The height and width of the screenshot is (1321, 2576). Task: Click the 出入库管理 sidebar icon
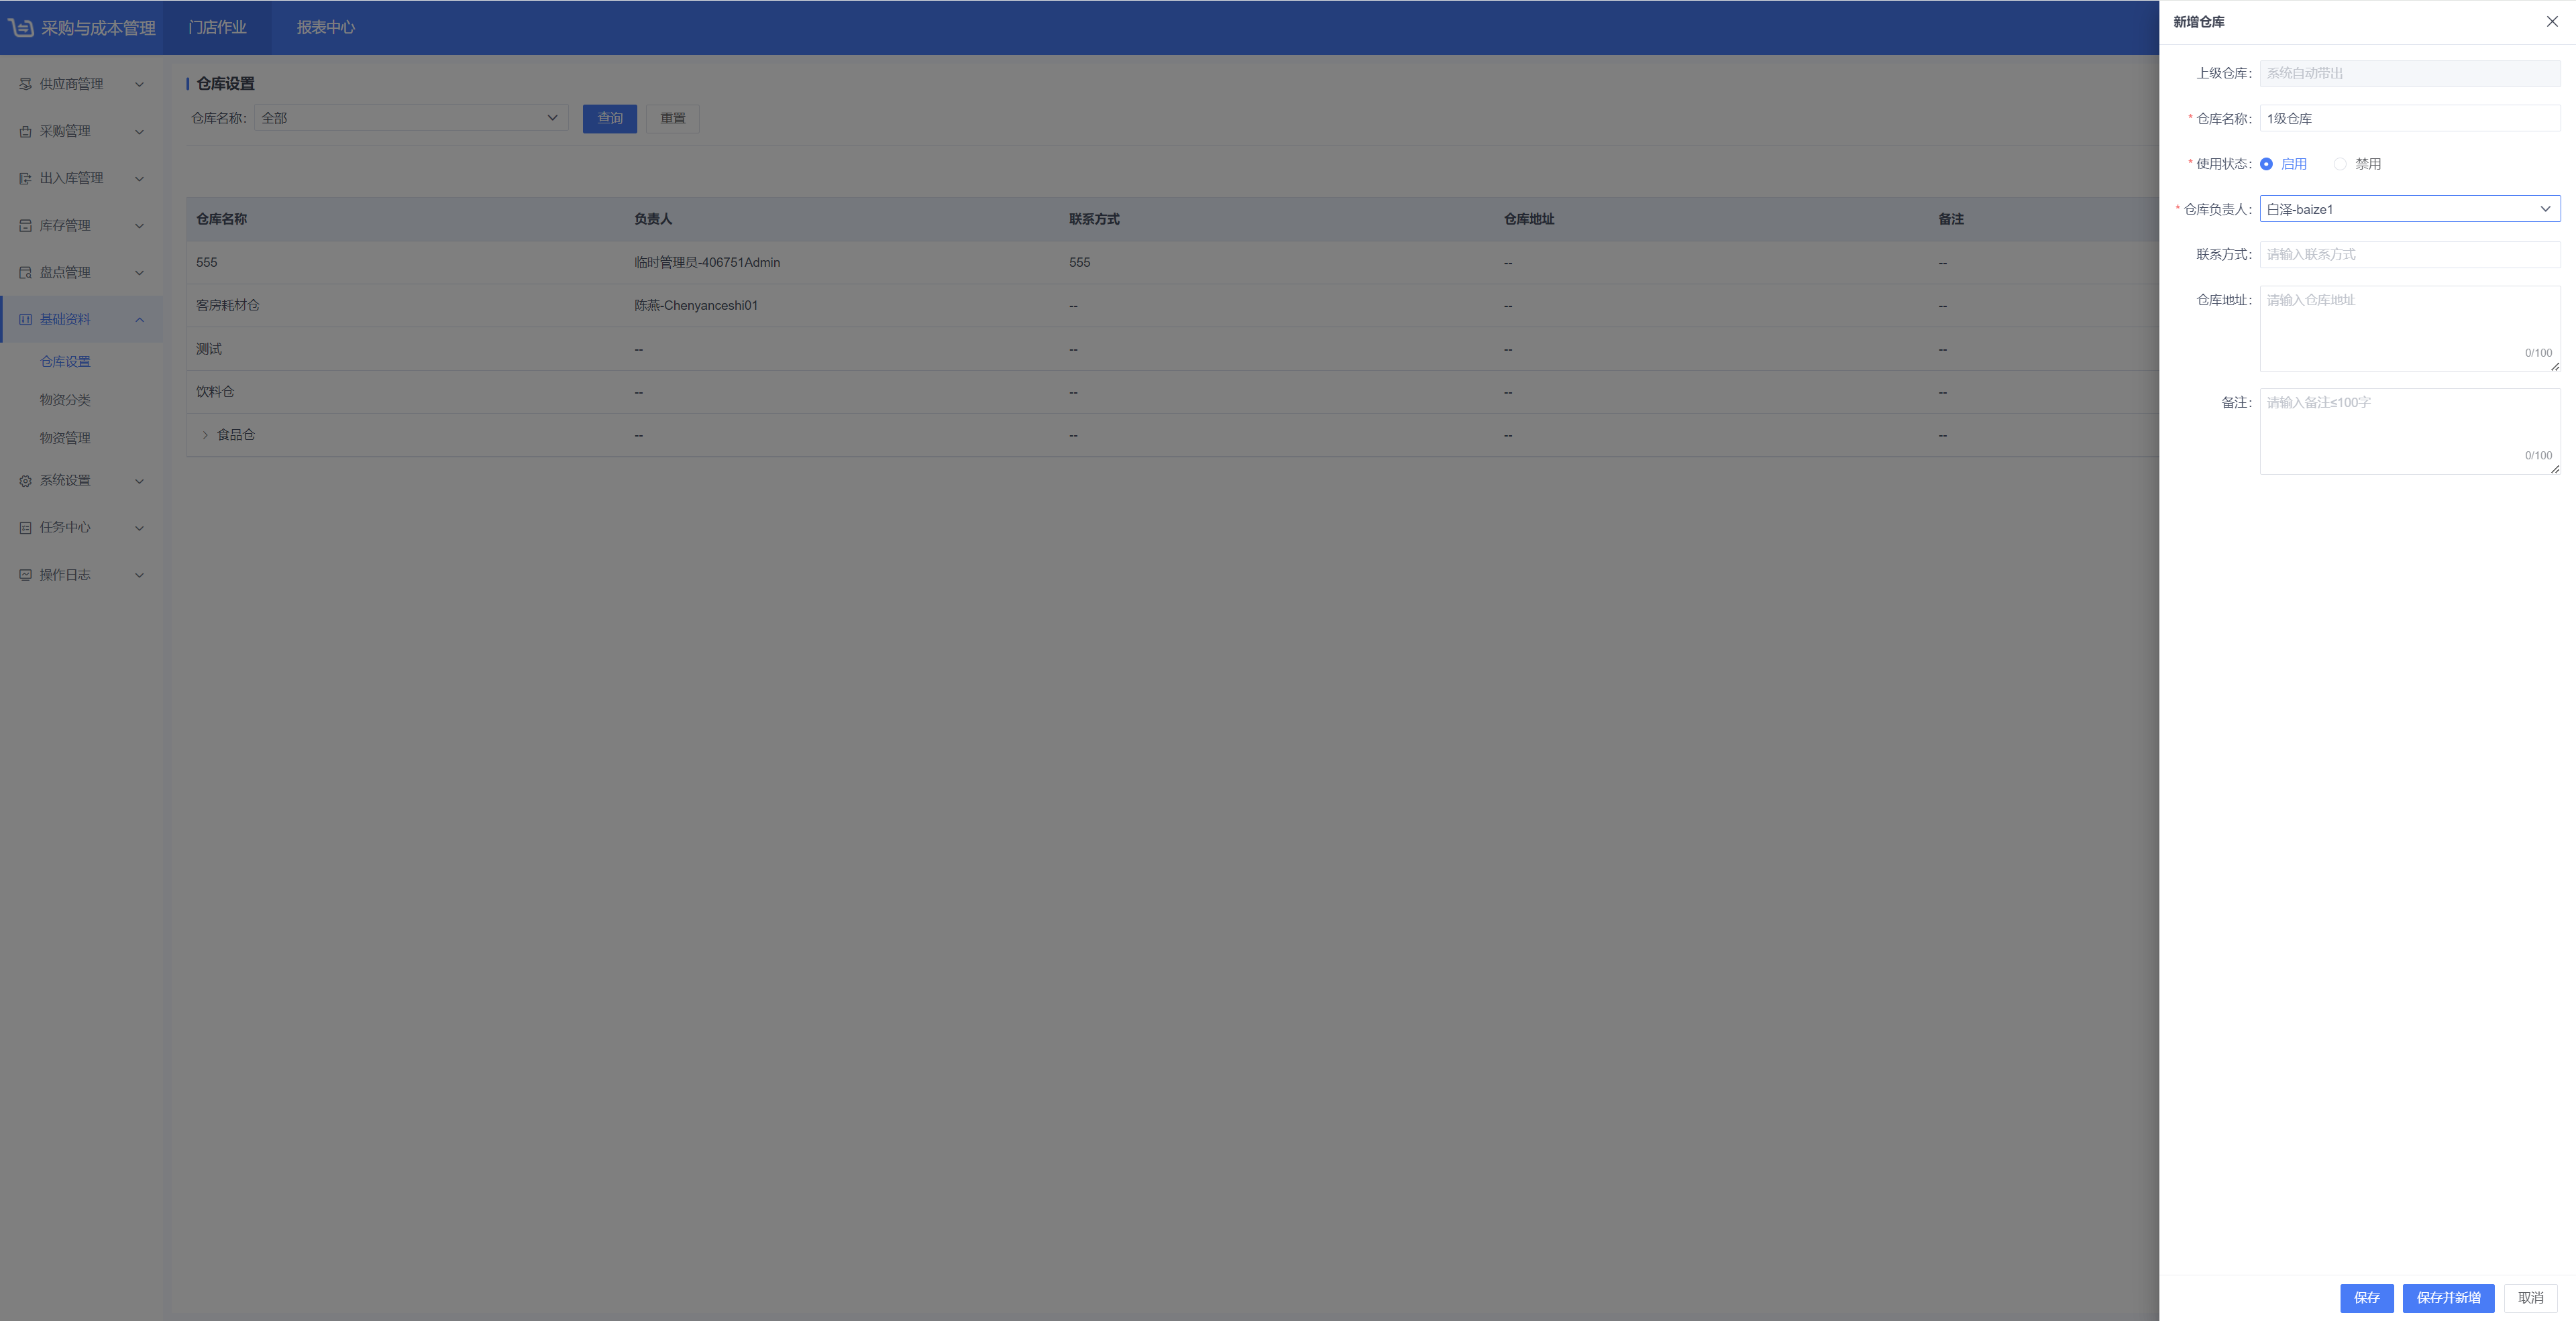pyautogui.click(x=25, y=178)
